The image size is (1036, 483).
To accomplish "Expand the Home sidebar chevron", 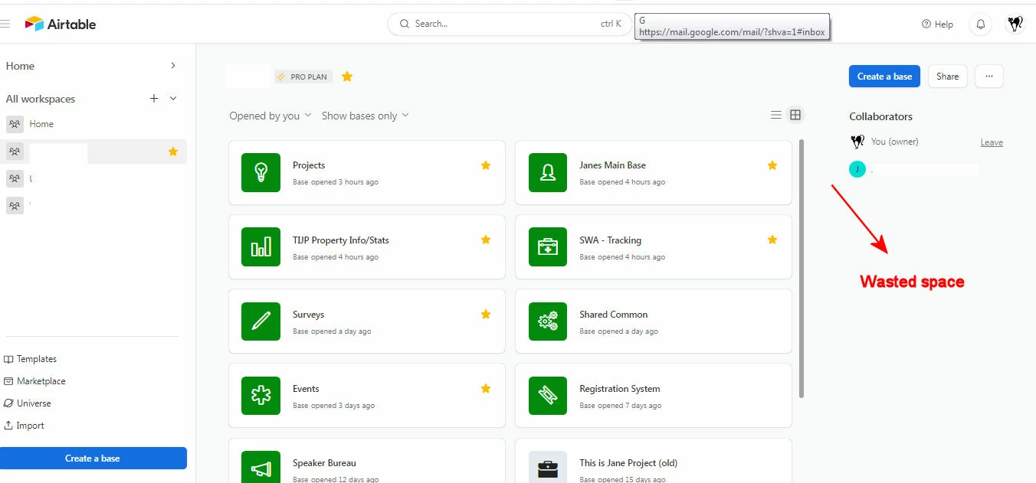I will 173,66.
